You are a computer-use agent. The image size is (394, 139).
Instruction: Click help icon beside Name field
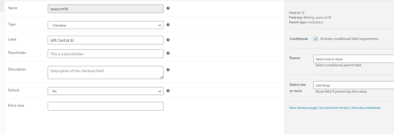pos(168,8)
